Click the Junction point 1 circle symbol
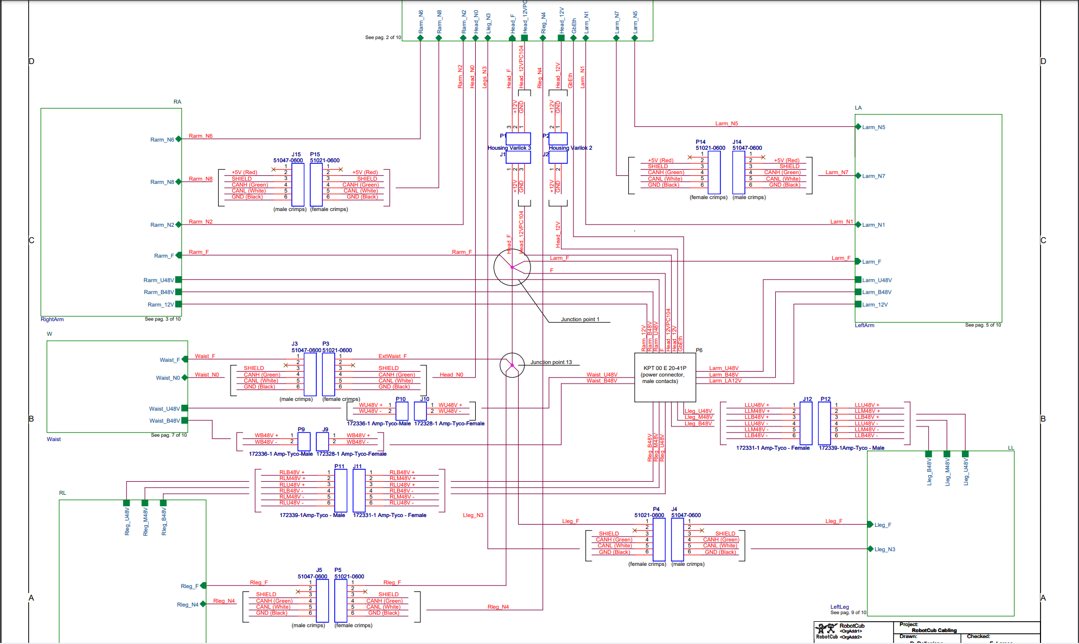 tap(512, 267)
